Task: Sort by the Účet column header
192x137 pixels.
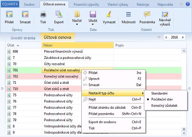Action: 24,45
